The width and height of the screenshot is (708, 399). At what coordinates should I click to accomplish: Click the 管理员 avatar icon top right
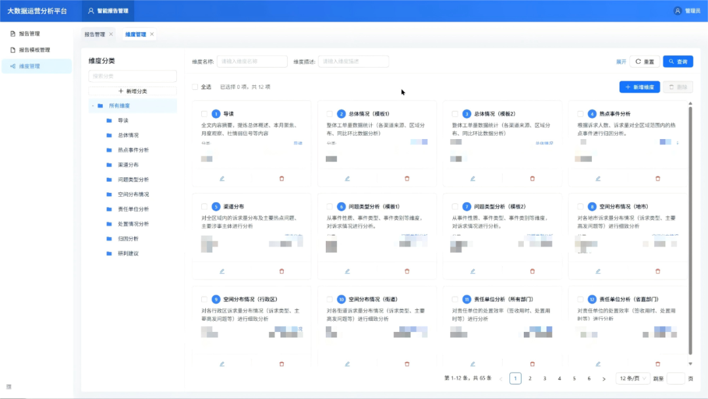pyautogui.click(x=677, y=10)
